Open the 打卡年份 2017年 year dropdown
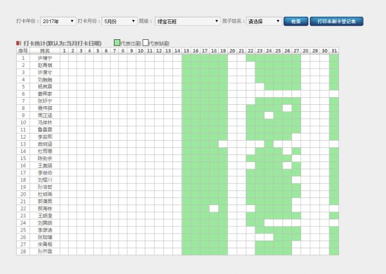This screenshot has width=386, height=274. tap(58, 21)
